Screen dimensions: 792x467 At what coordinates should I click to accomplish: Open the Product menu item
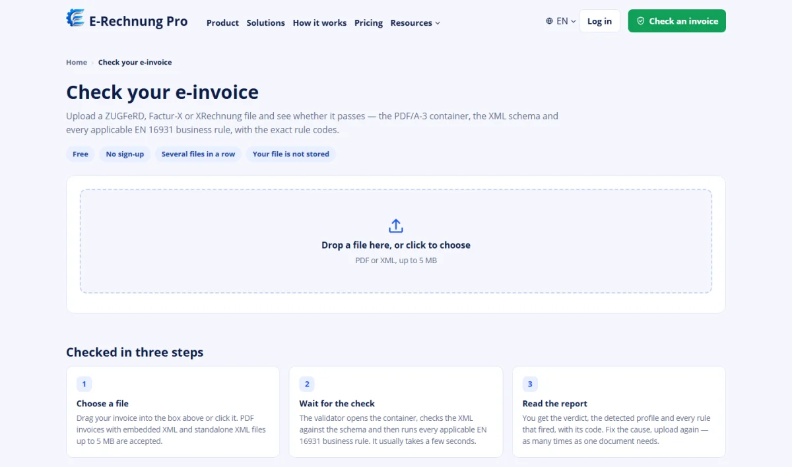click(x=222, y=22)
